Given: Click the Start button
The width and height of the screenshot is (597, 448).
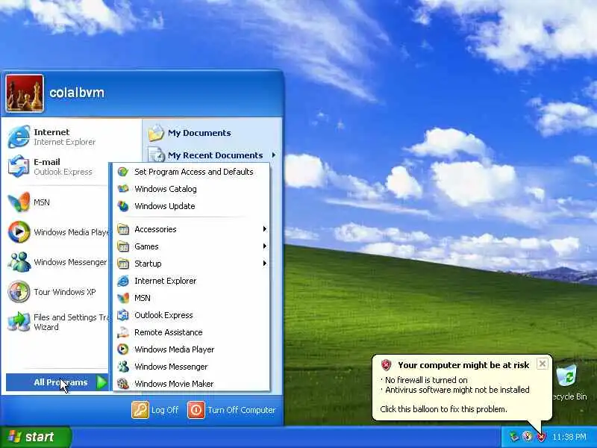Looking at the screenshot, I should (x=36, y=437).
